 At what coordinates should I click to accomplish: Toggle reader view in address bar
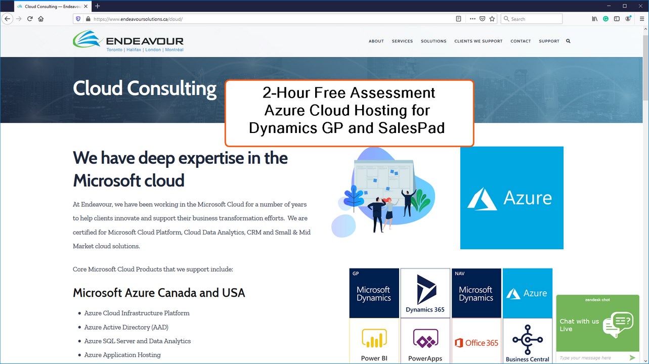[x=458, y=19]
